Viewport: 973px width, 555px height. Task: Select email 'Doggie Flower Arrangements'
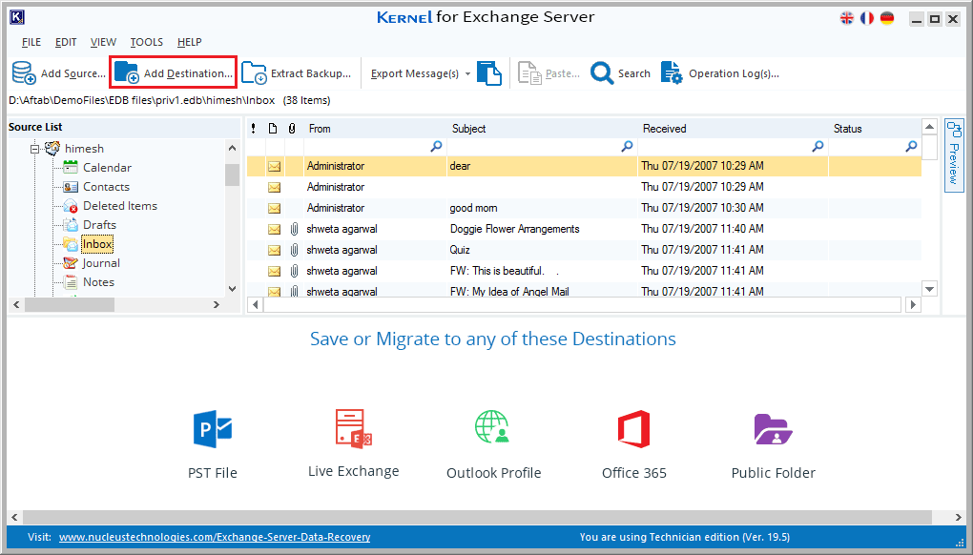583,229
